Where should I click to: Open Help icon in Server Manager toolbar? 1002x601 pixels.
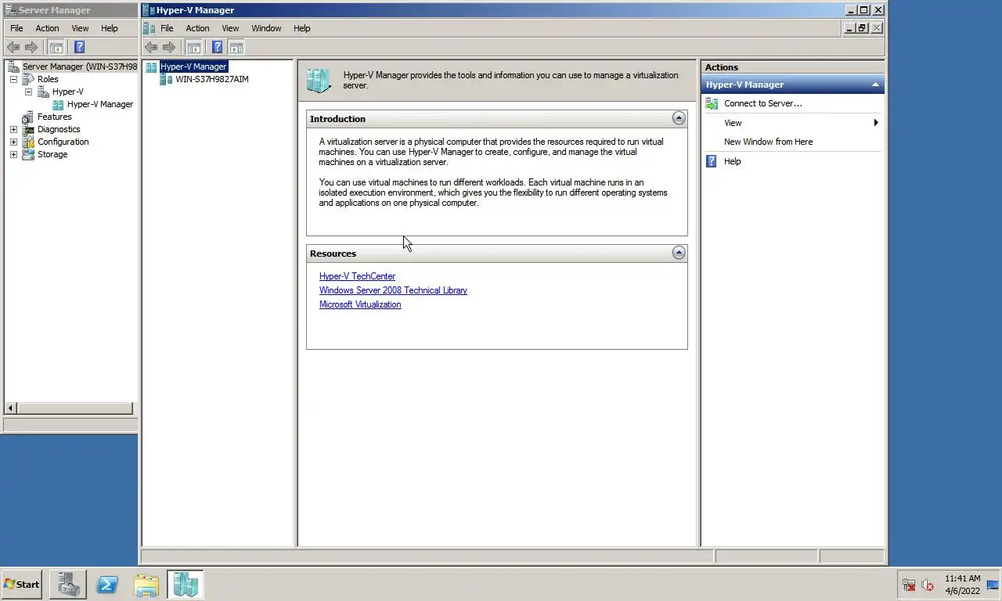coord(79,47)
